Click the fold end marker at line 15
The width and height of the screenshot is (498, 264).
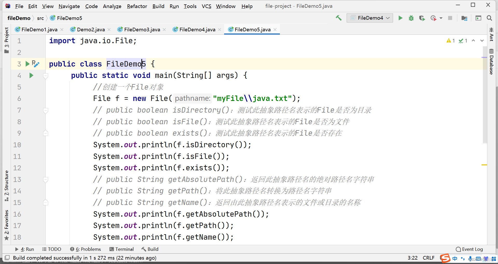[x=46, y=202]
